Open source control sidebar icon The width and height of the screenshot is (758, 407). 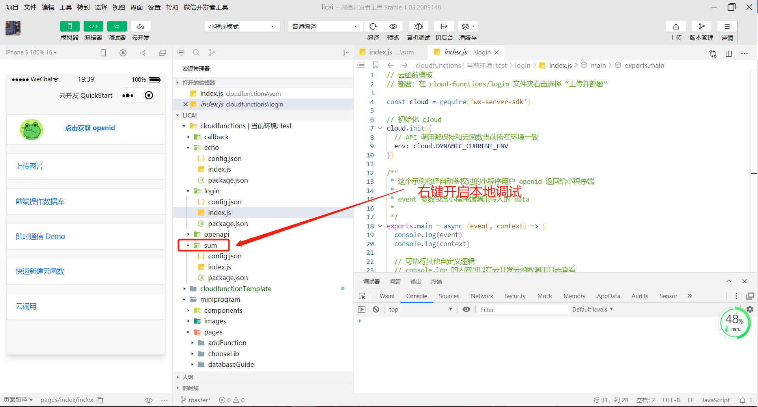point(212,52)
